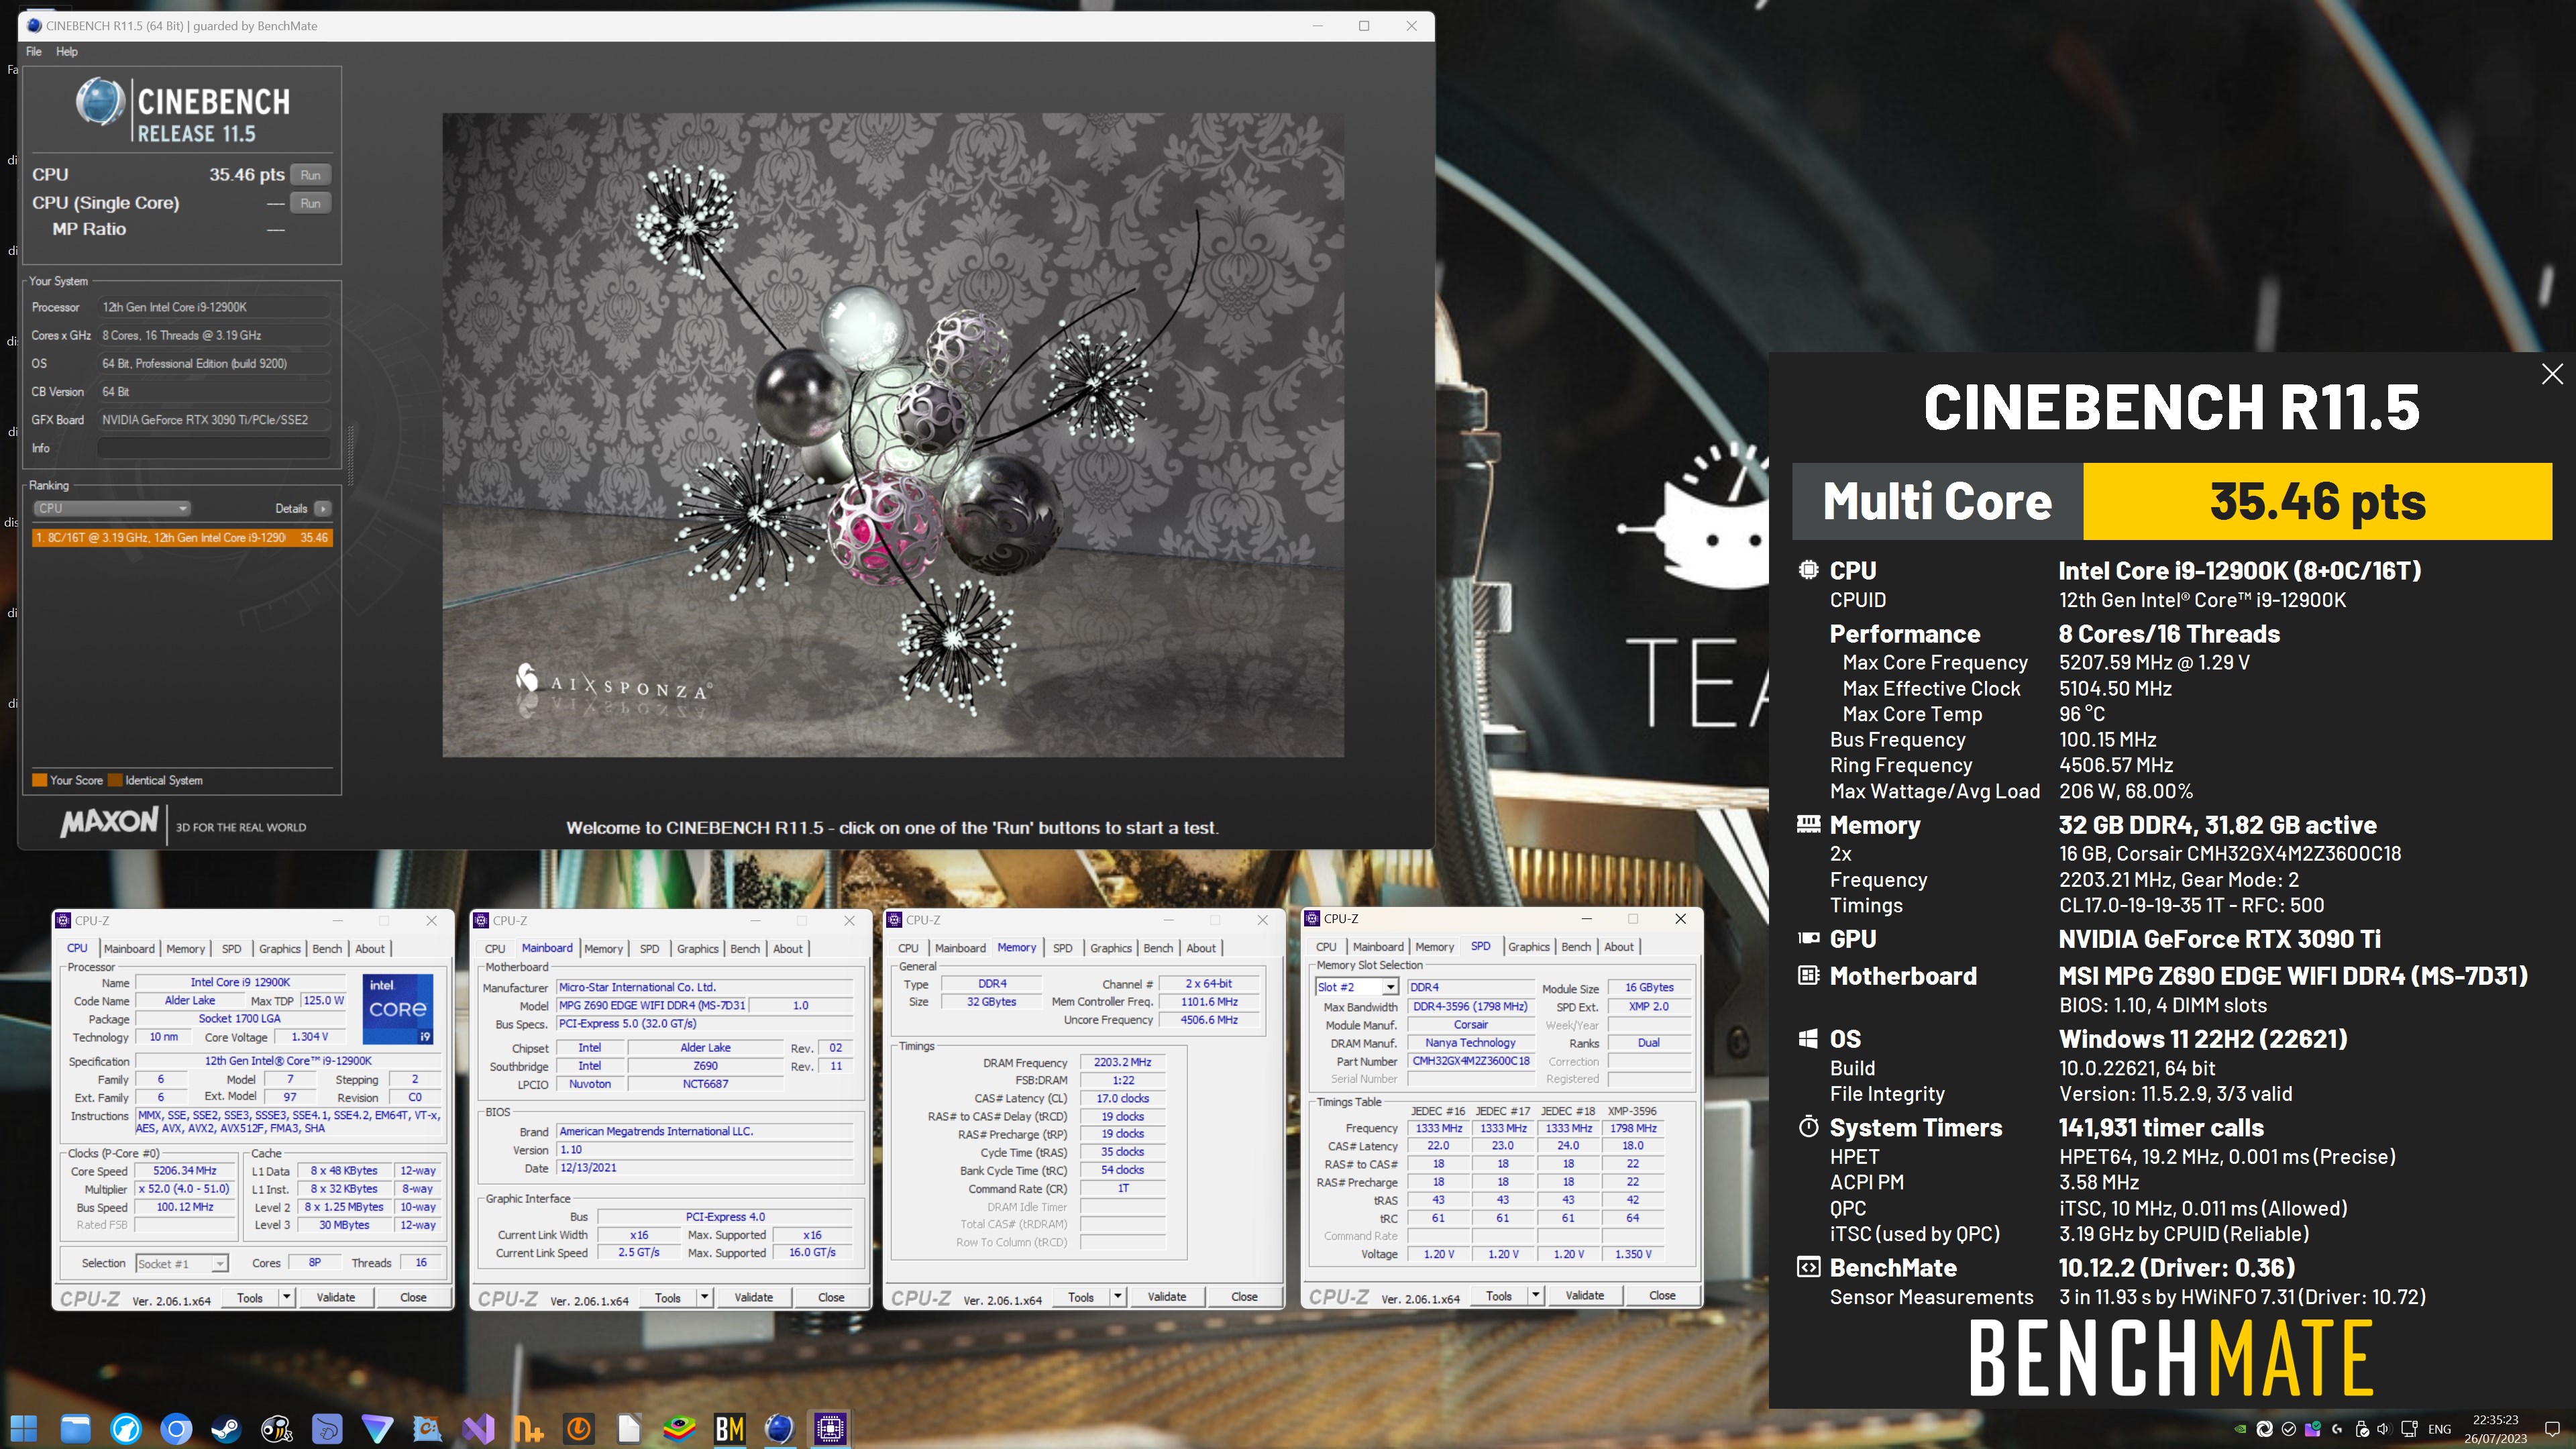Open the purple plug-icon app on taskbar
The height and width of the screenshot is (1449, 2576).
pyautogui.click(x=327, y=1428)
